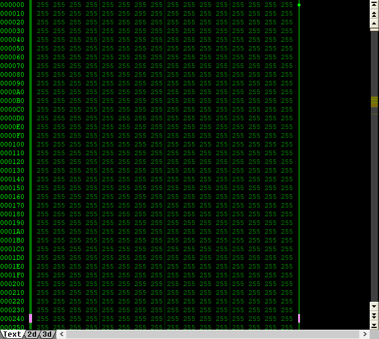Screen dimensions: 379x339
Task: Click the green dot atop right divider
Action: coord(299,5)
